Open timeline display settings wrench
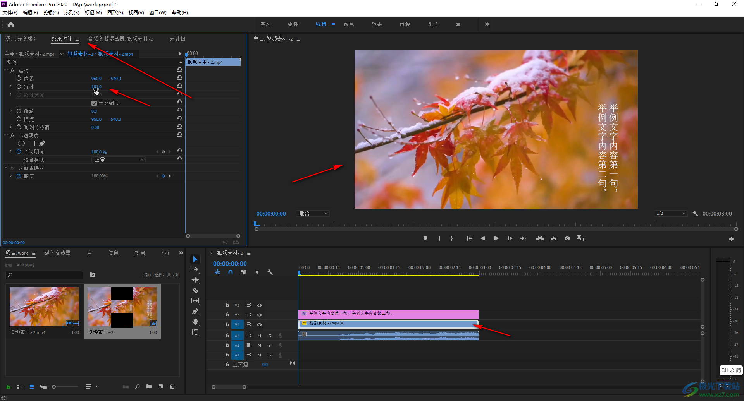 pos(270,272)
